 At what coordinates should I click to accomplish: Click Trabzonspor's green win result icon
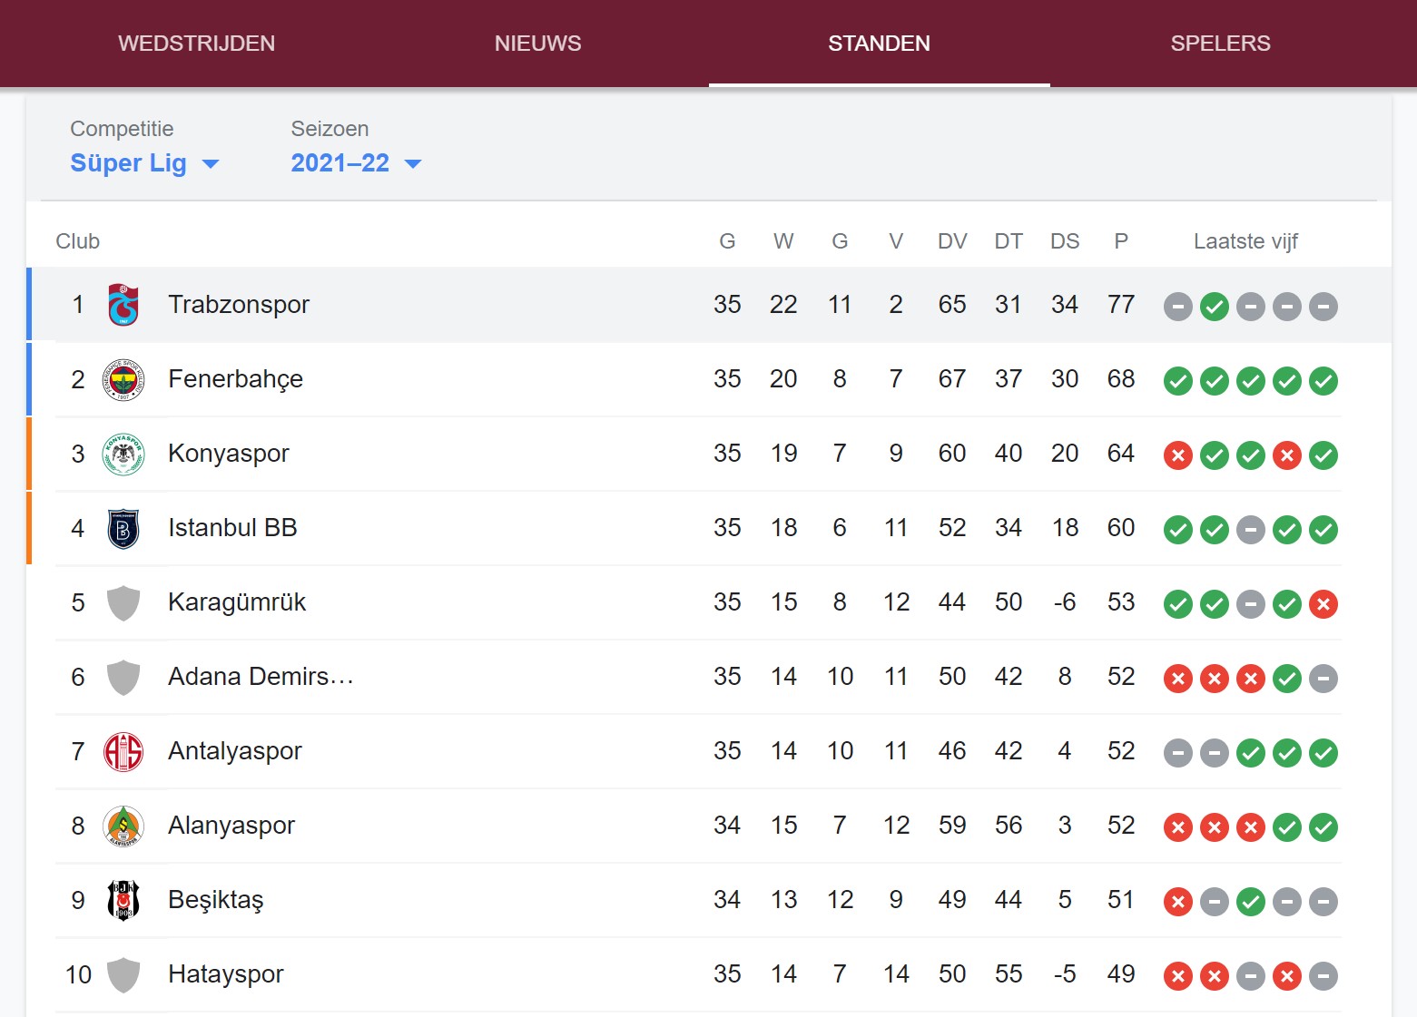1215,307
